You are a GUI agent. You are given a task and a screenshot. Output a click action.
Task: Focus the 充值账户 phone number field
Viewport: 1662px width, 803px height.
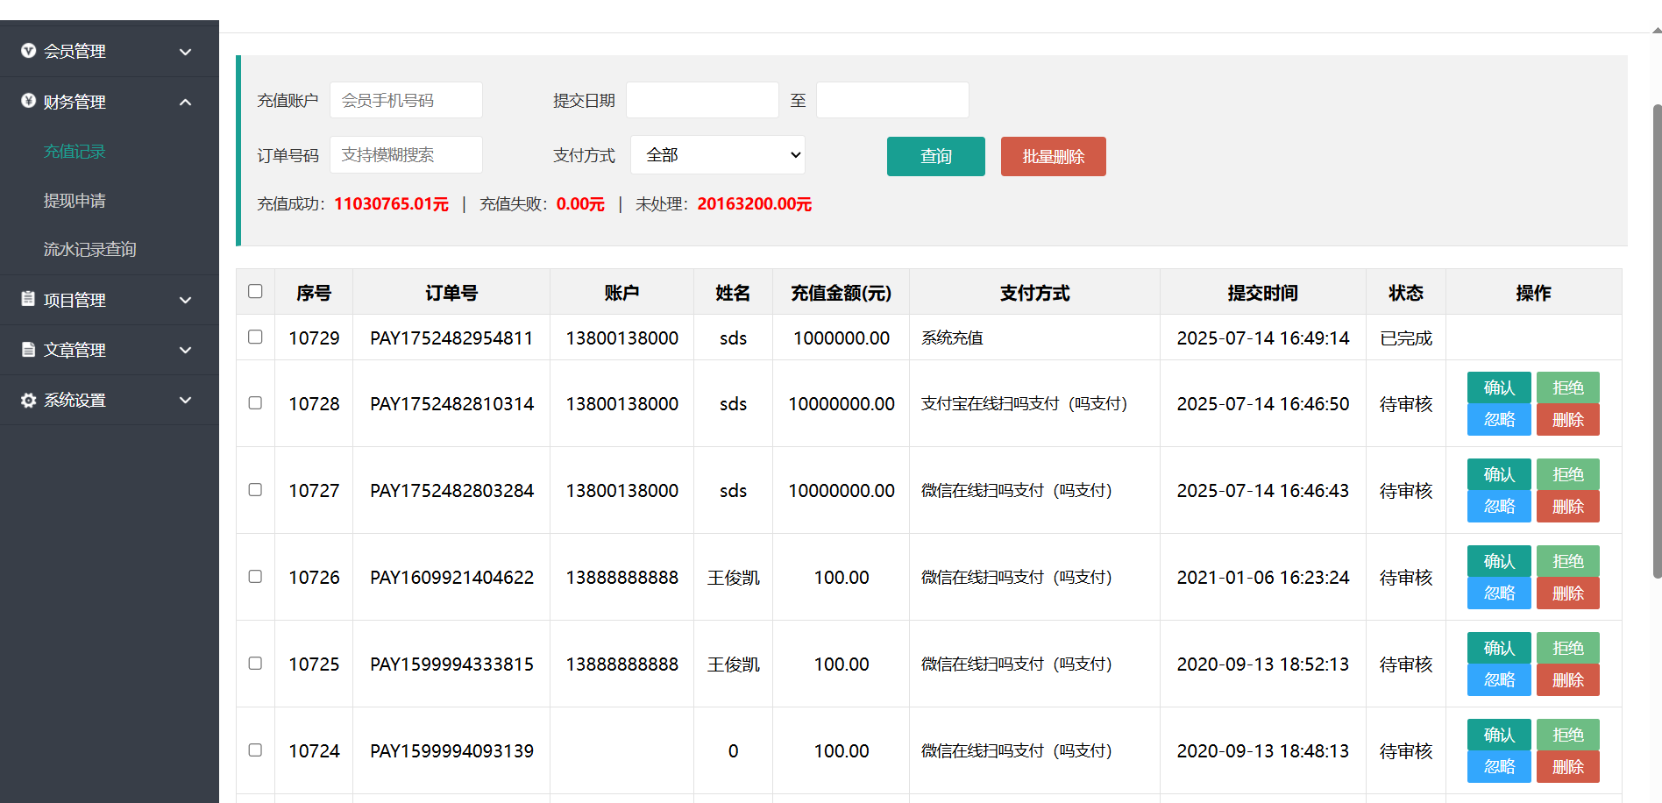(x=406, y=100)
